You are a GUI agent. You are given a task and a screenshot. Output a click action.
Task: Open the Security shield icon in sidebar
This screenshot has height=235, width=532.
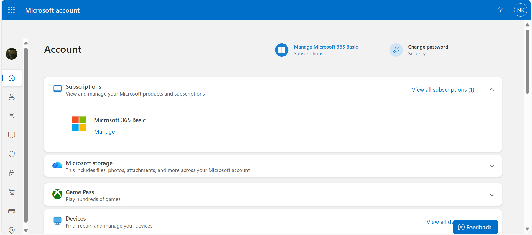click(x=12, y=154)
